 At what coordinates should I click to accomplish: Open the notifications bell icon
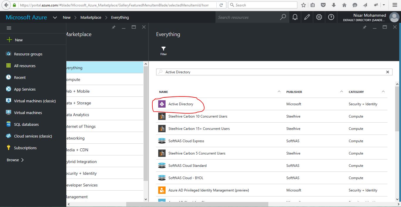pyautogui.click(x=295, y=17)
